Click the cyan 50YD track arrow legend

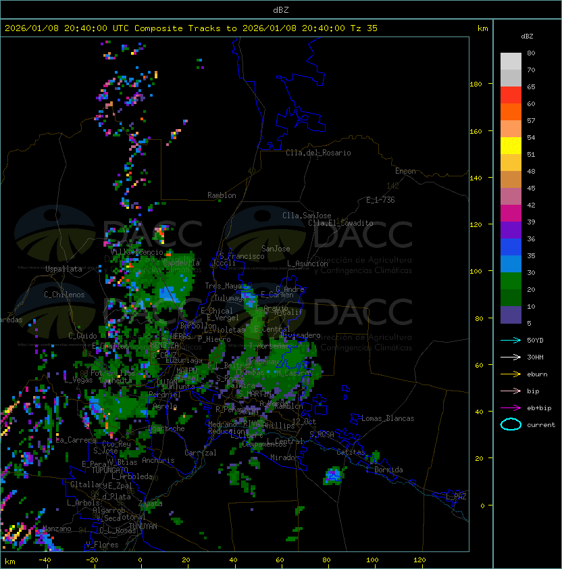511,340
